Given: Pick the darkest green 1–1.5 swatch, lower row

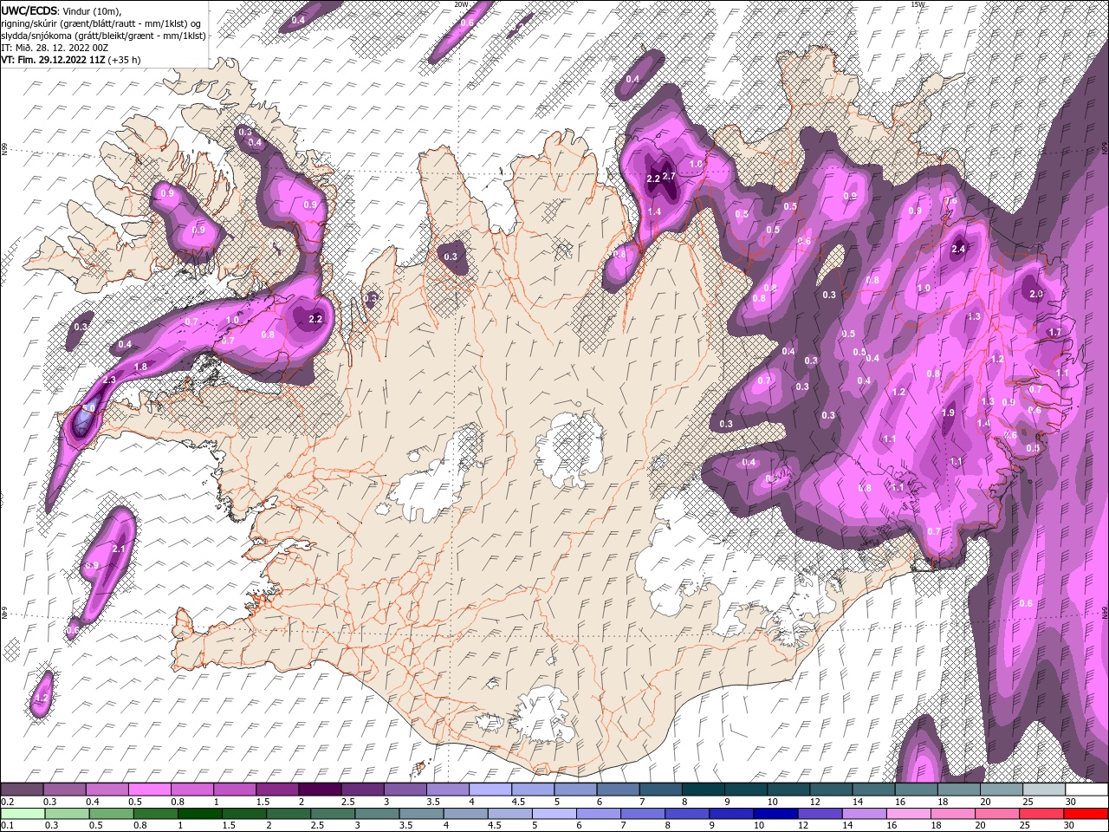Looking at the screenshot, I should coord(199,814).
